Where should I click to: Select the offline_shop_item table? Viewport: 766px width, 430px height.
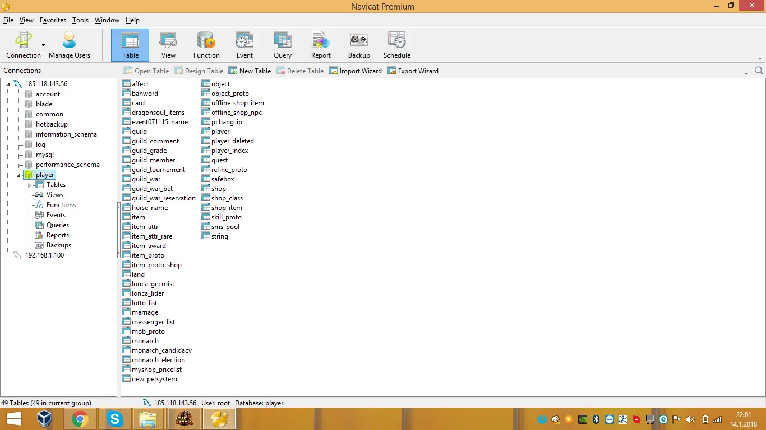(237, 103)
